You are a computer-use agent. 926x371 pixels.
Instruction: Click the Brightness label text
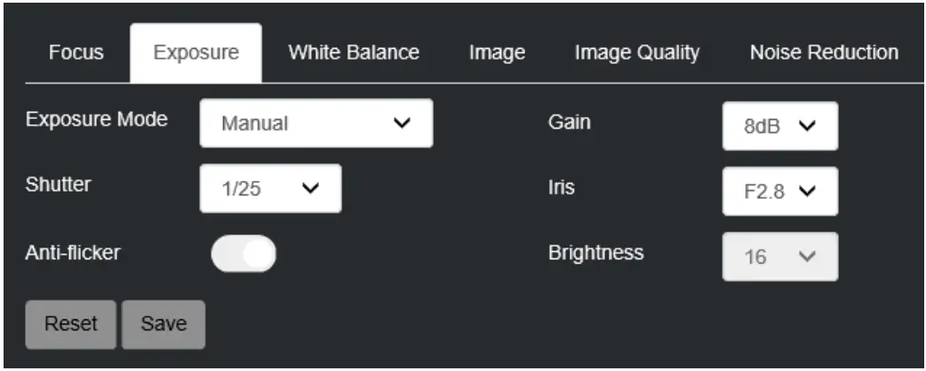pyautogui.click(x=595, y=252)
